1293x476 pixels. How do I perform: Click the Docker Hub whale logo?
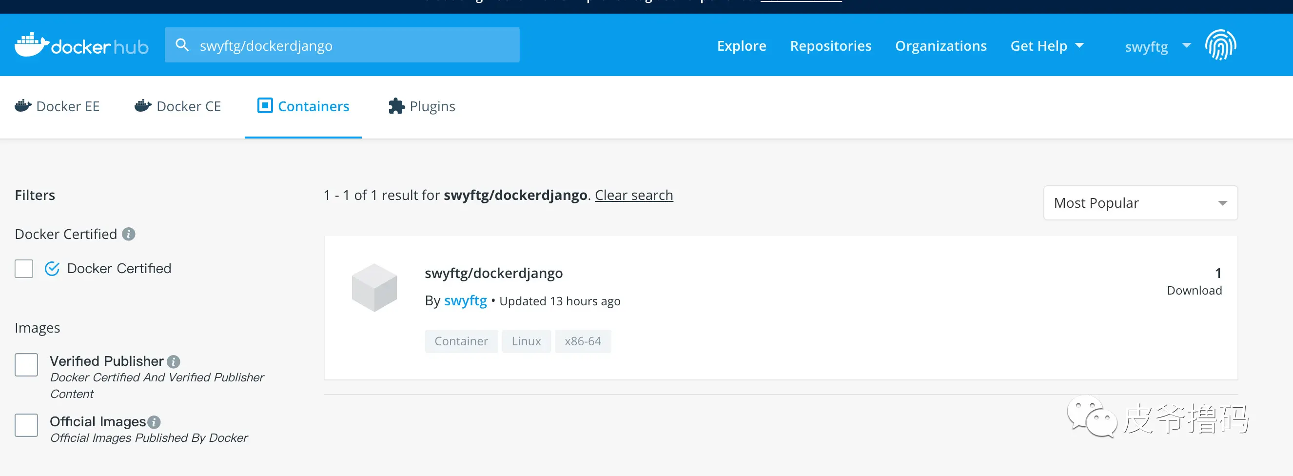coord(32,45)
